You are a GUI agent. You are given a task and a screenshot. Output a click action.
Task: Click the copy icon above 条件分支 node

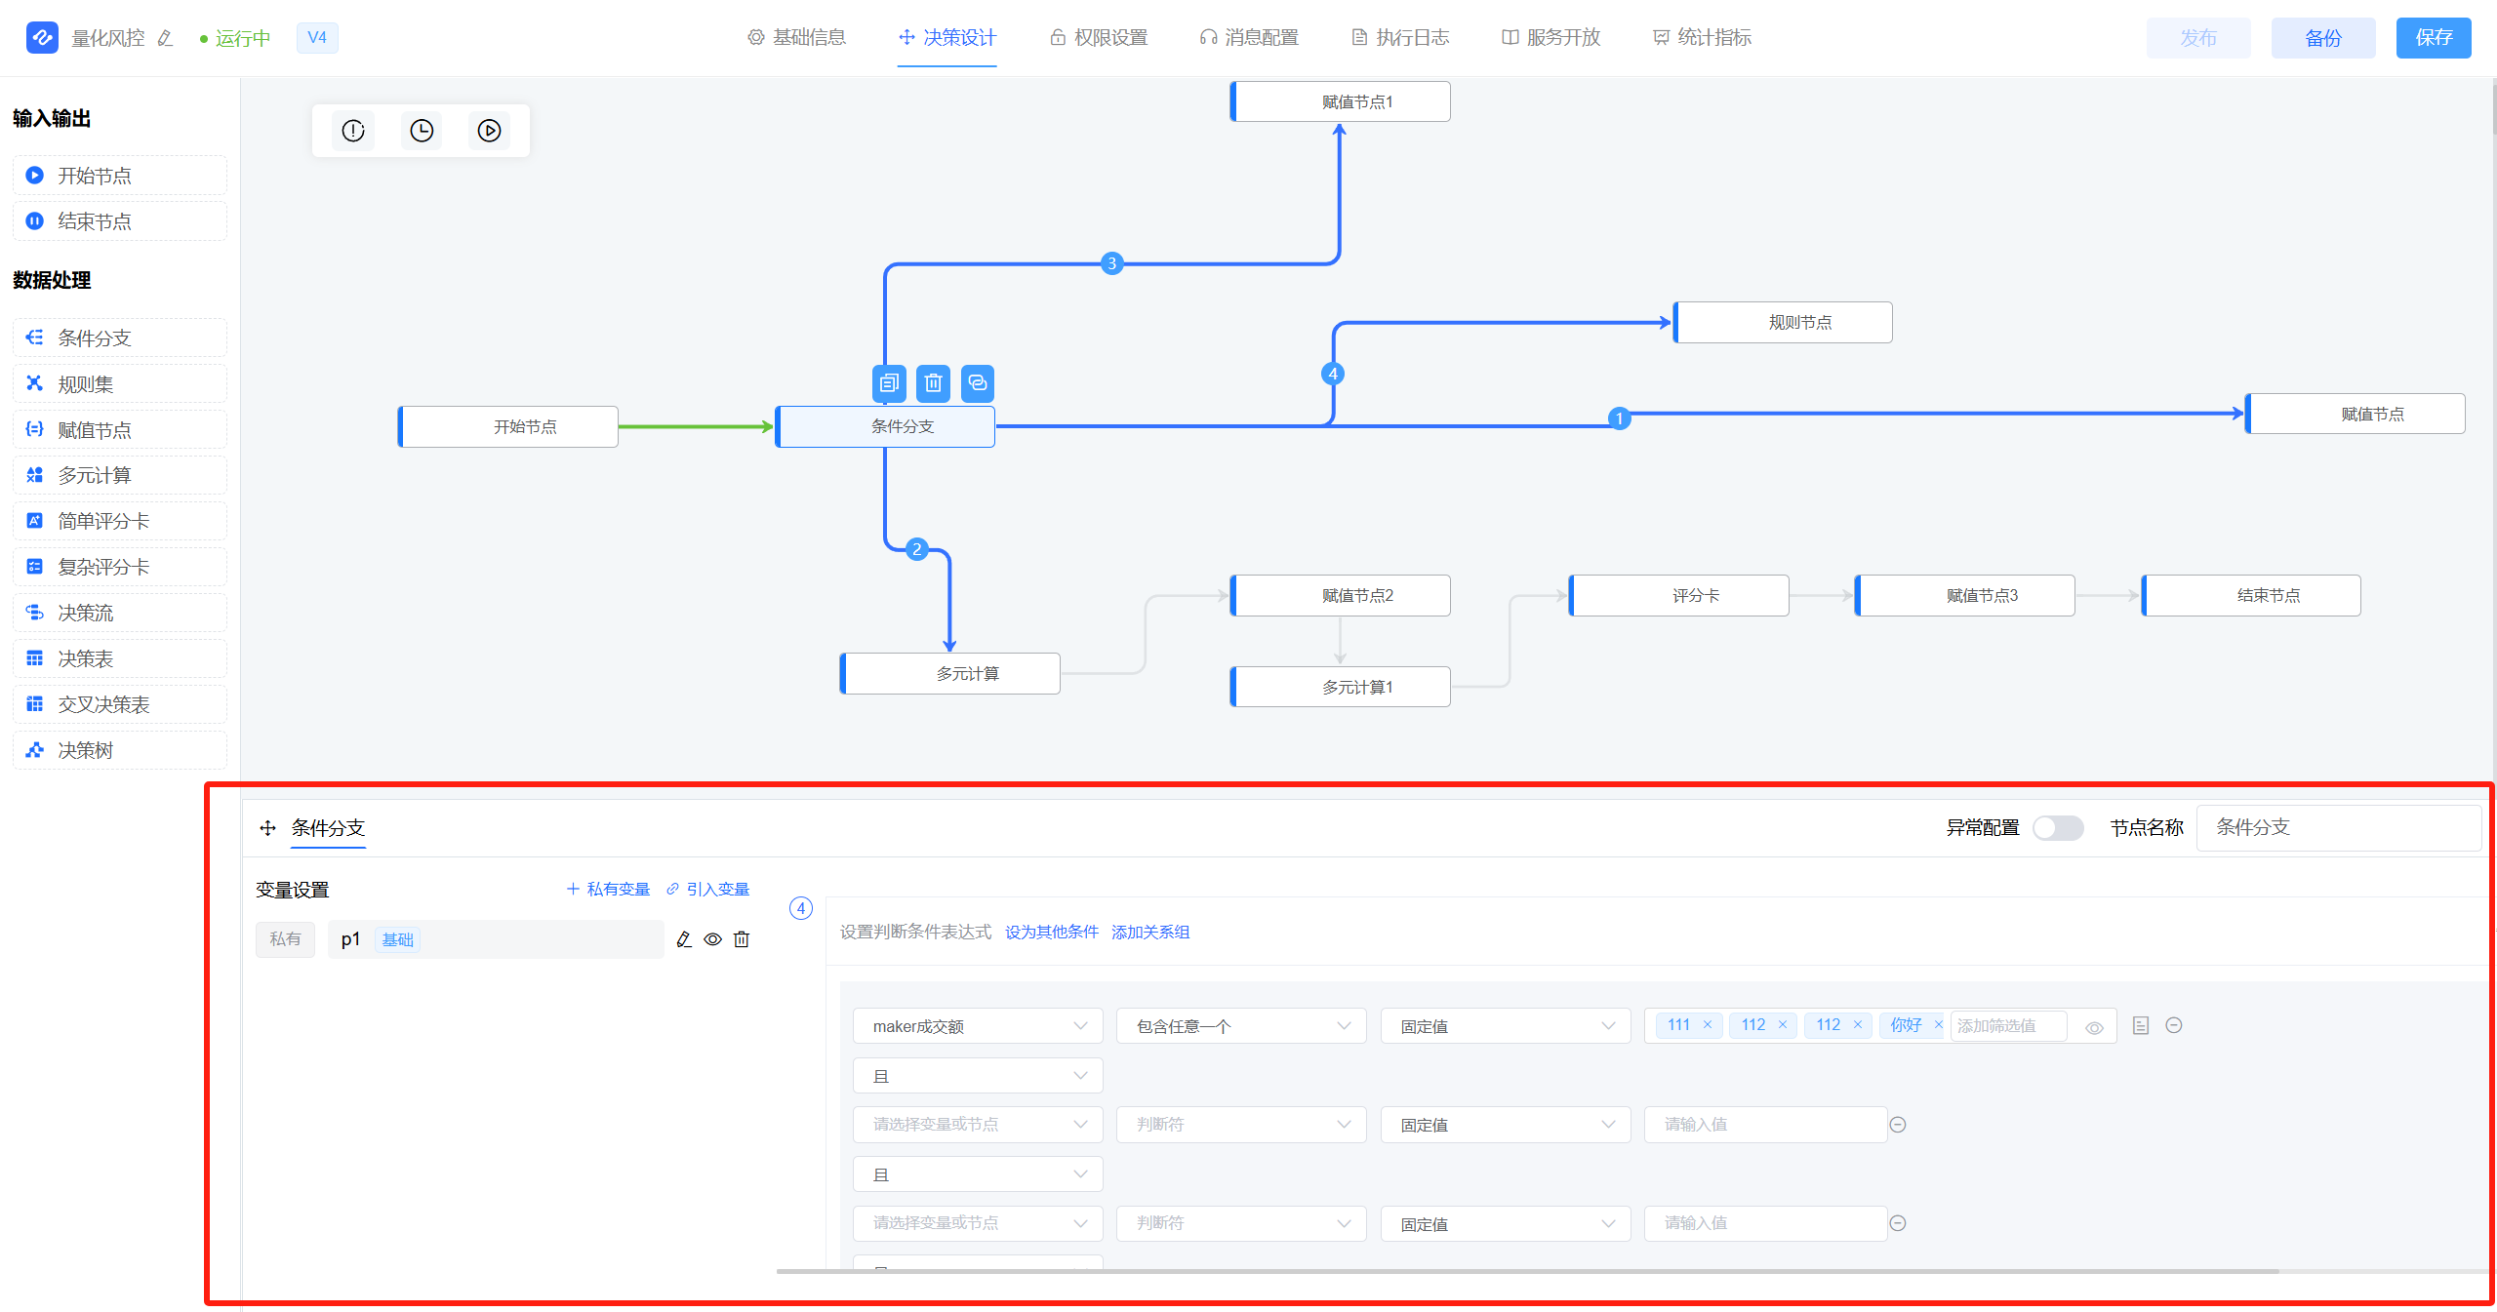coord(888,383)
